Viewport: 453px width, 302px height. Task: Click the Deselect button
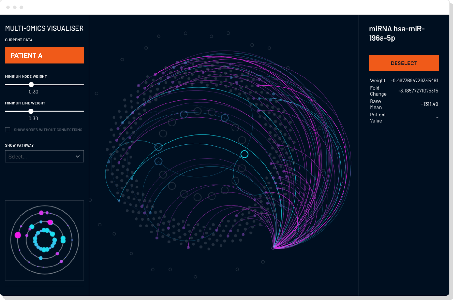click(x=404, y=63)
